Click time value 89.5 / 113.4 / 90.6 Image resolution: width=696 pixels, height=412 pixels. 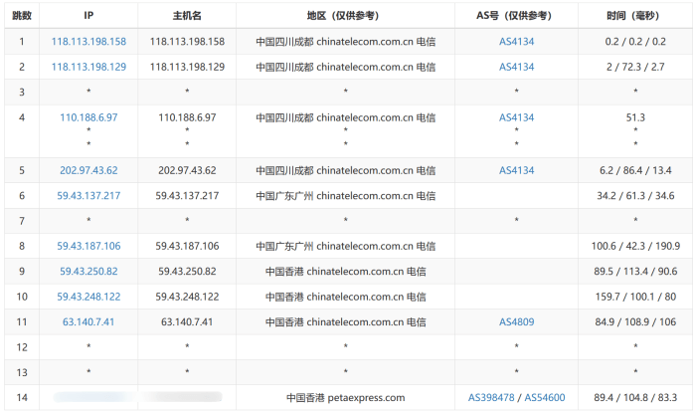click(x=635, y=272)
